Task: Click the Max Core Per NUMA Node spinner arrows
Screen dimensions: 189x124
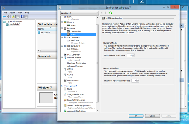Action: point(133,55)
